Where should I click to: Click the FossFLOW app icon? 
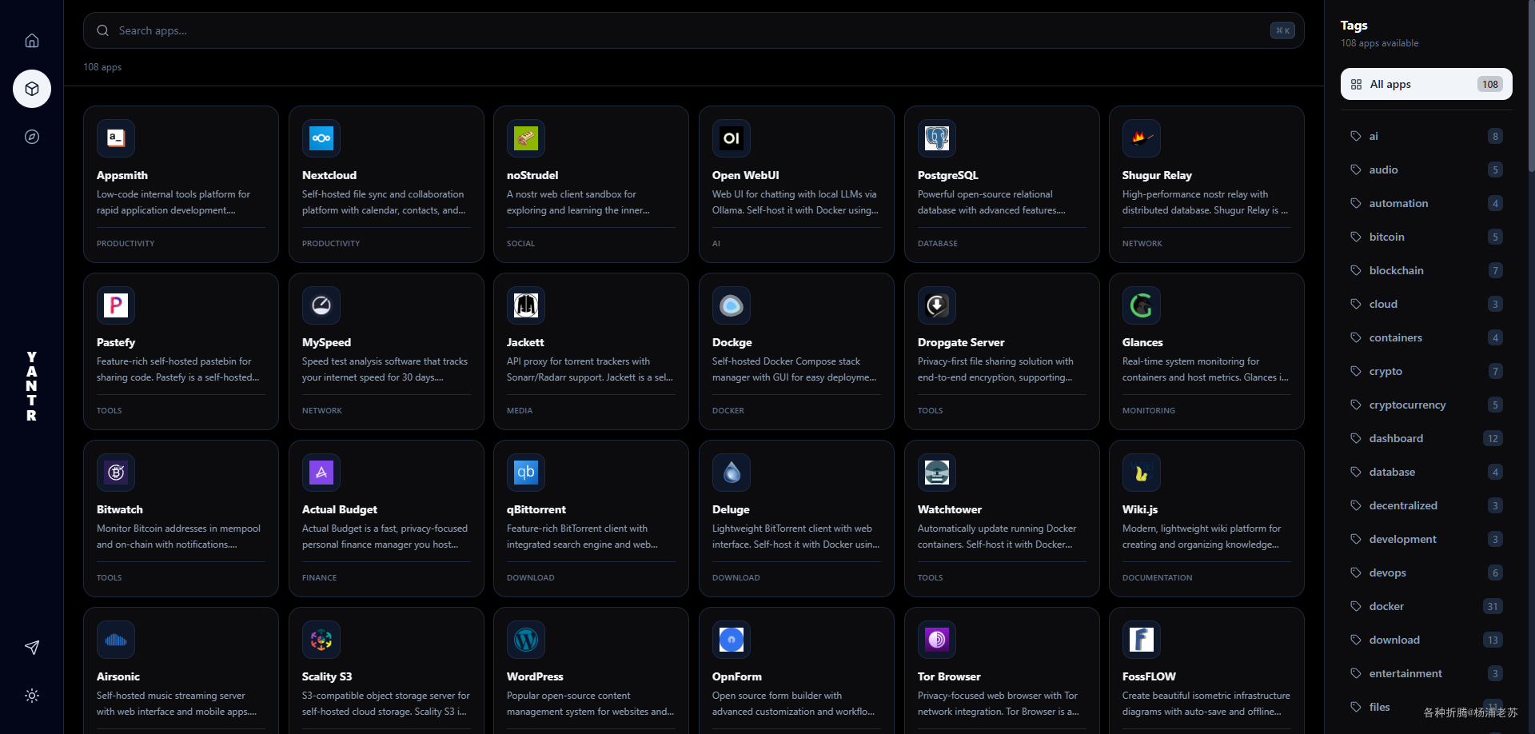pyautogui.click(x=1142, y=640)
